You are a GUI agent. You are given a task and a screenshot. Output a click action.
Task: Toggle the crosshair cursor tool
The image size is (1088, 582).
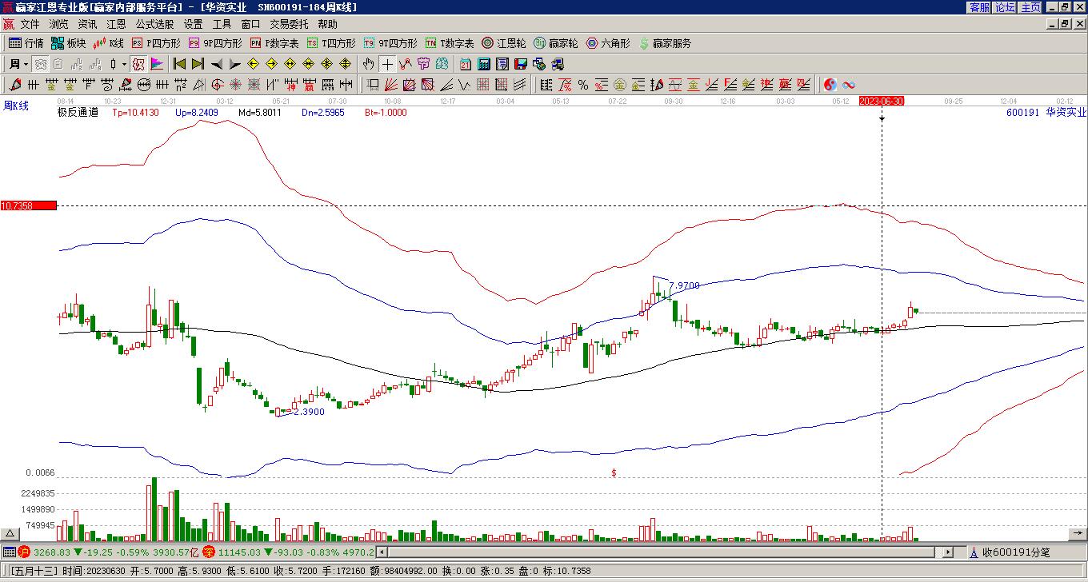[387, 64]
